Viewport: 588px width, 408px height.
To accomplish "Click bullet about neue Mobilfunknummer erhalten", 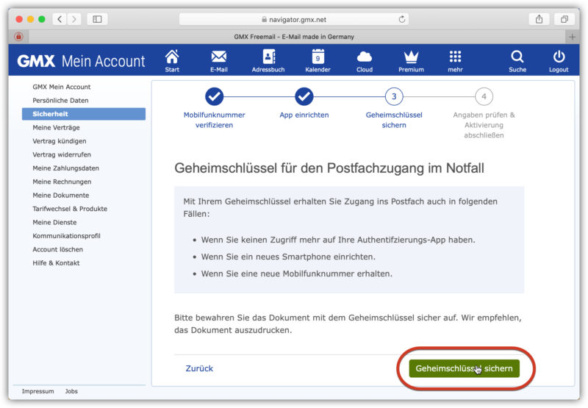I will pyautogui.click(x=297, y=273).
